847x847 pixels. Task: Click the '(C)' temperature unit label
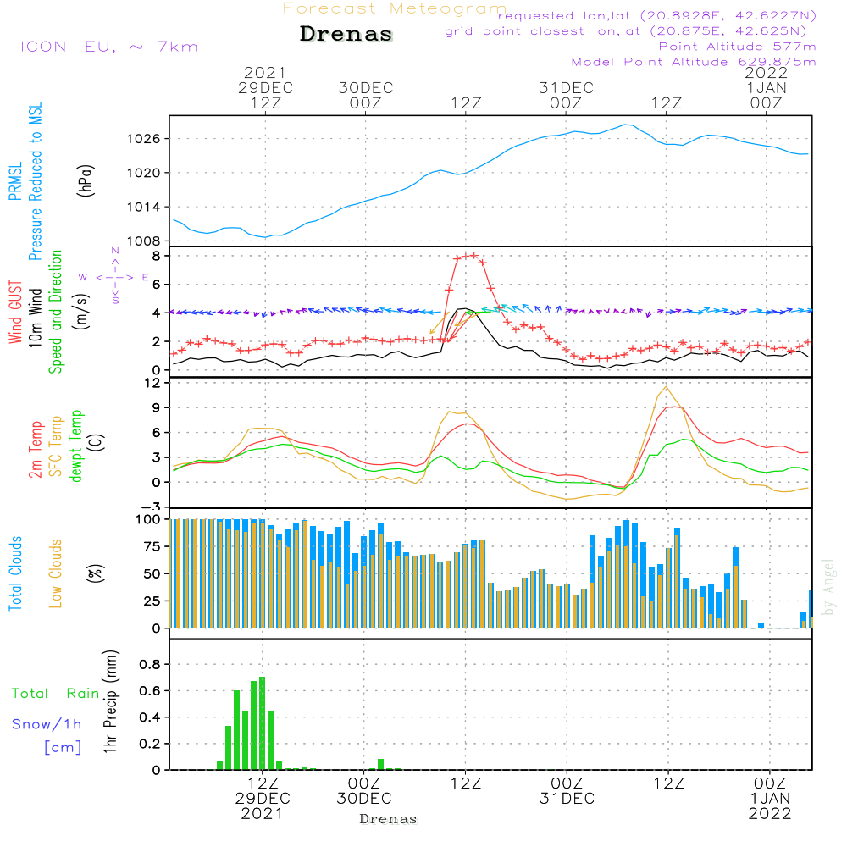[97, 442]
